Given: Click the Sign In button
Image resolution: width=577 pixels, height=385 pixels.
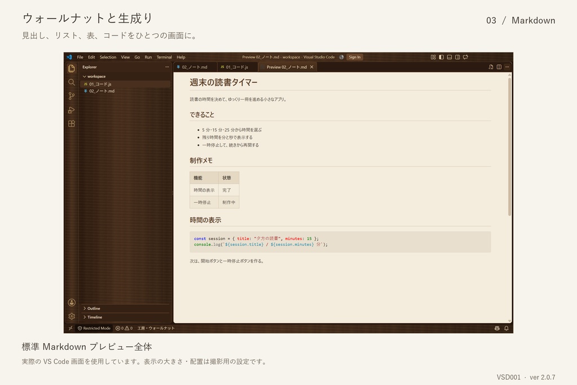Looking at the screenshot, I should point(355,57).
